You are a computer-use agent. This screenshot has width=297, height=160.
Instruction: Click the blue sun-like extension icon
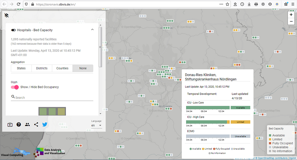pyautogui.click(x=277, y=4)
